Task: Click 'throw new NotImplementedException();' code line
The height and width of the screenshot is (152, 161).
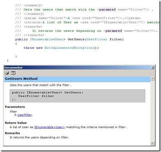Action: point(61,48)
